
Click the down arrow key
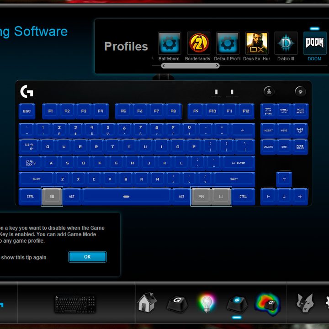pyautogui.click(x=284, y=196)
